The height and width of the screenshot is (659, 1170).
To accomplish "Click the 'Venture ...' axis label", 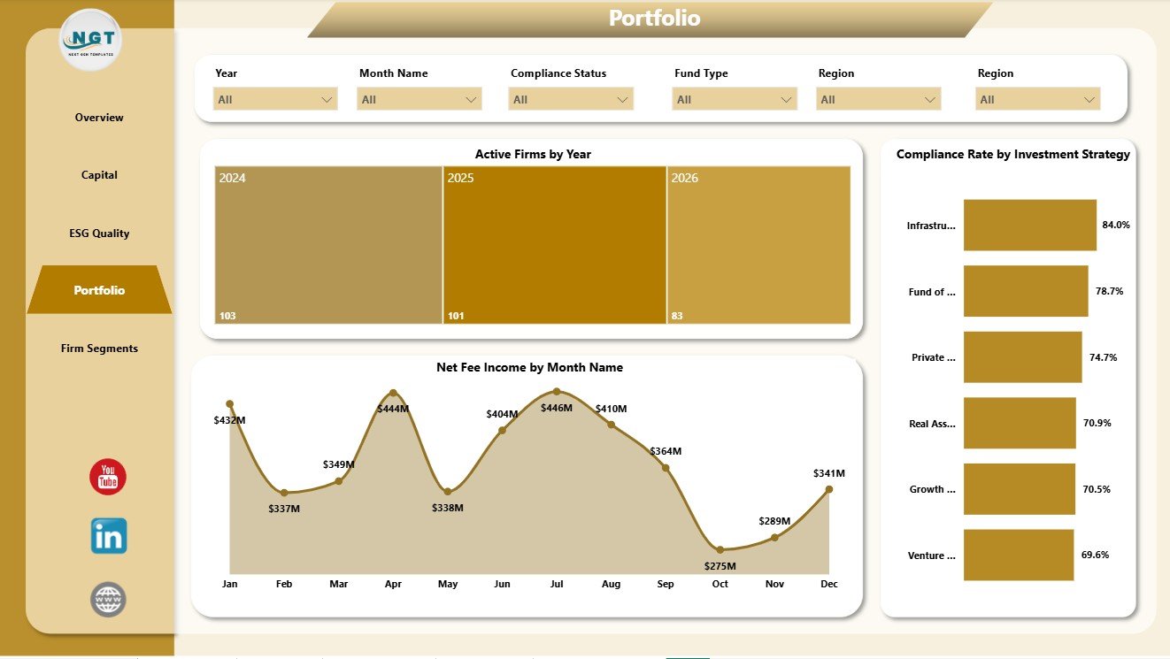I will tap(932, 556).
